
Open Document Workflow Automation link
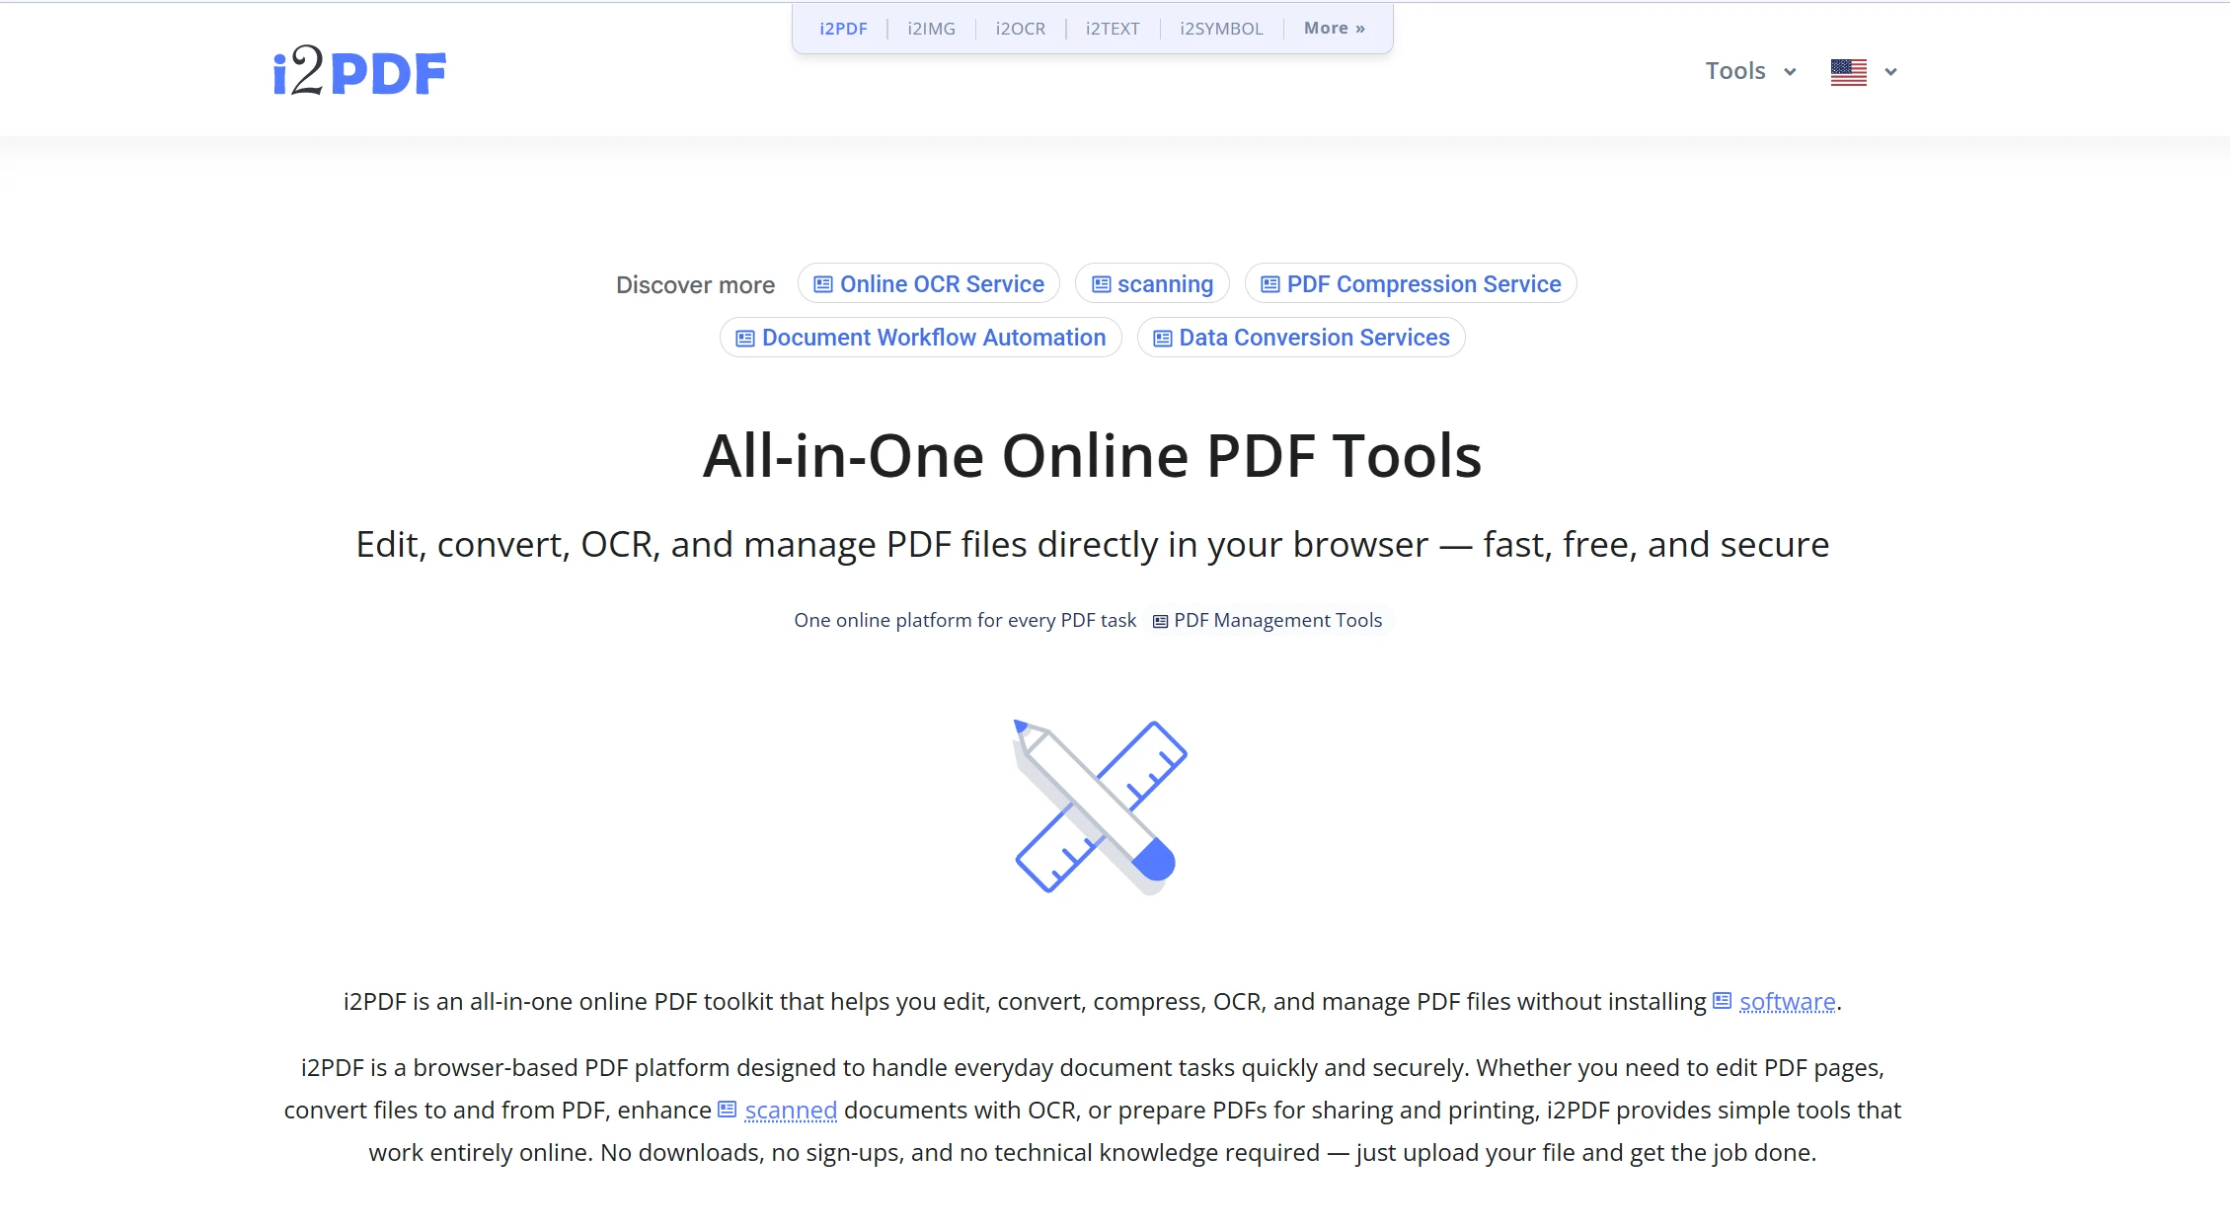point(920,338)
